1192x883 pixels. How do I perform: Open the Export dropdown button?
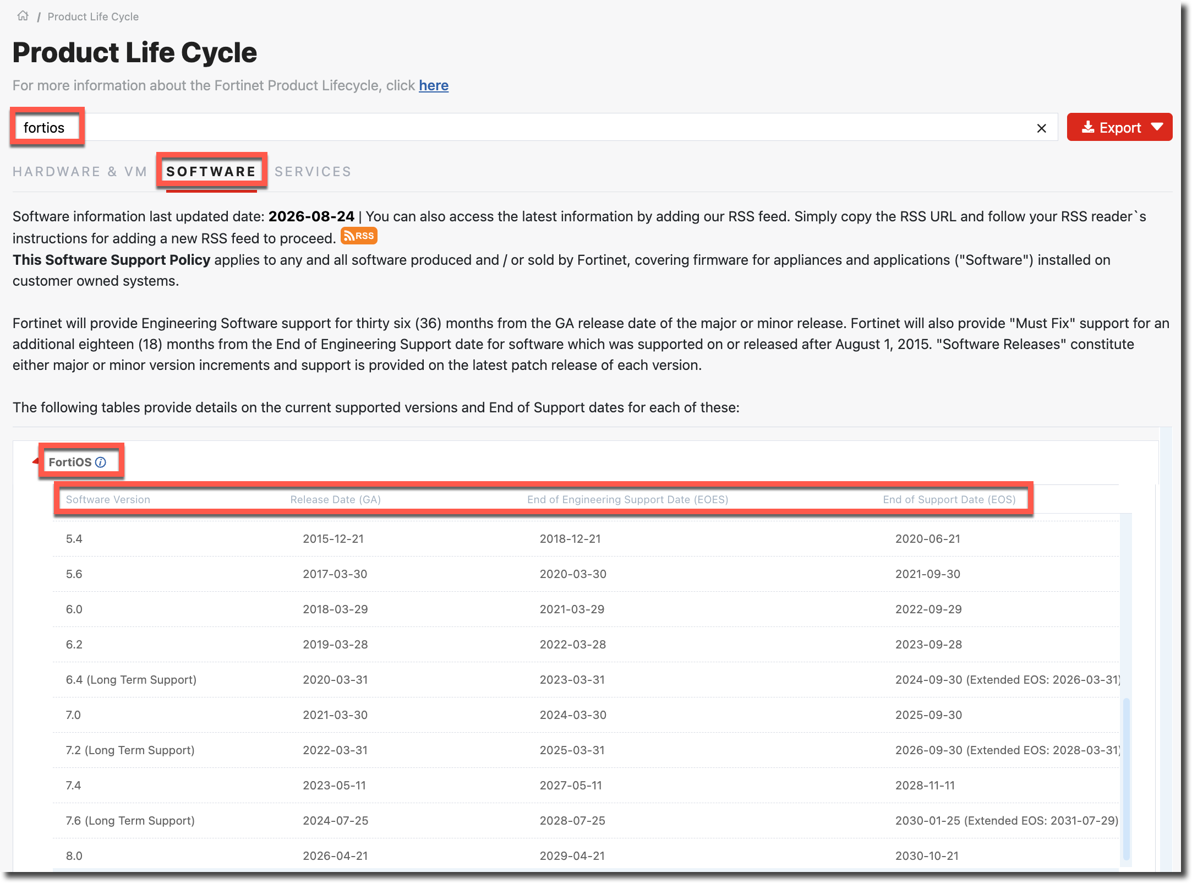[x=1119, y=127]
